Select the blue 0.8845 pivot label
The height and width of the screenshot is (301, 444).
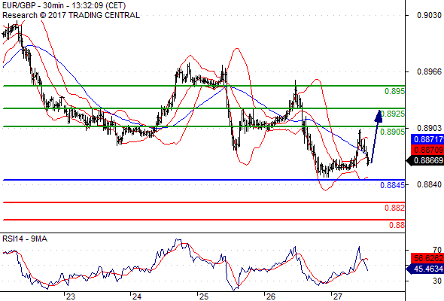tap(393, 185)
